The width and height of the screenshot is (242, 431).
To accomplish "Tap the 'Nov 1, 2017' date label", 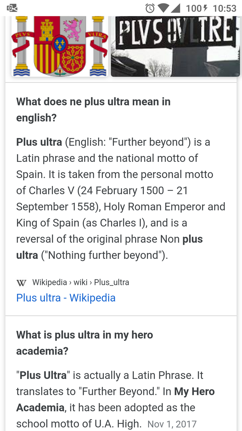I will 172,424.
